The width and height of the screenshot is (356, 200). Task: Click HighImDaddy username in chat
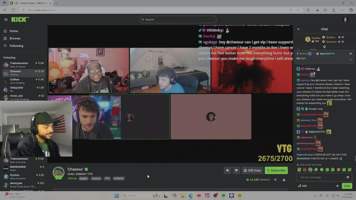coord(305,155)
